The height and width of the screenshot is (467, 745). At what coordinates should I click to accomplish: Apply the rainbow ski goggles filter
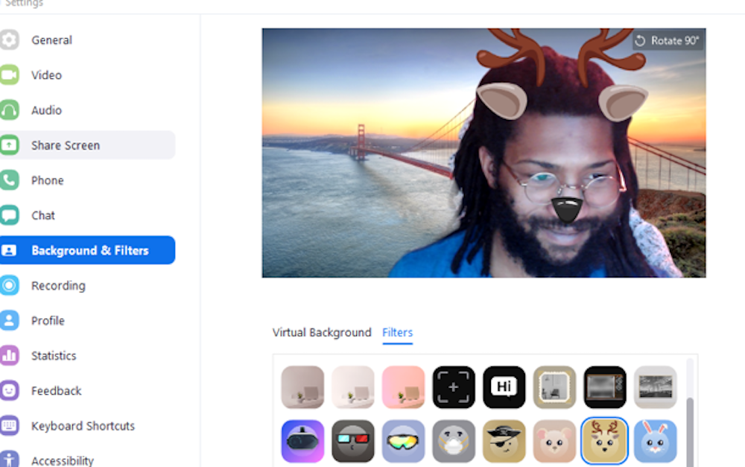click(403, 442)
